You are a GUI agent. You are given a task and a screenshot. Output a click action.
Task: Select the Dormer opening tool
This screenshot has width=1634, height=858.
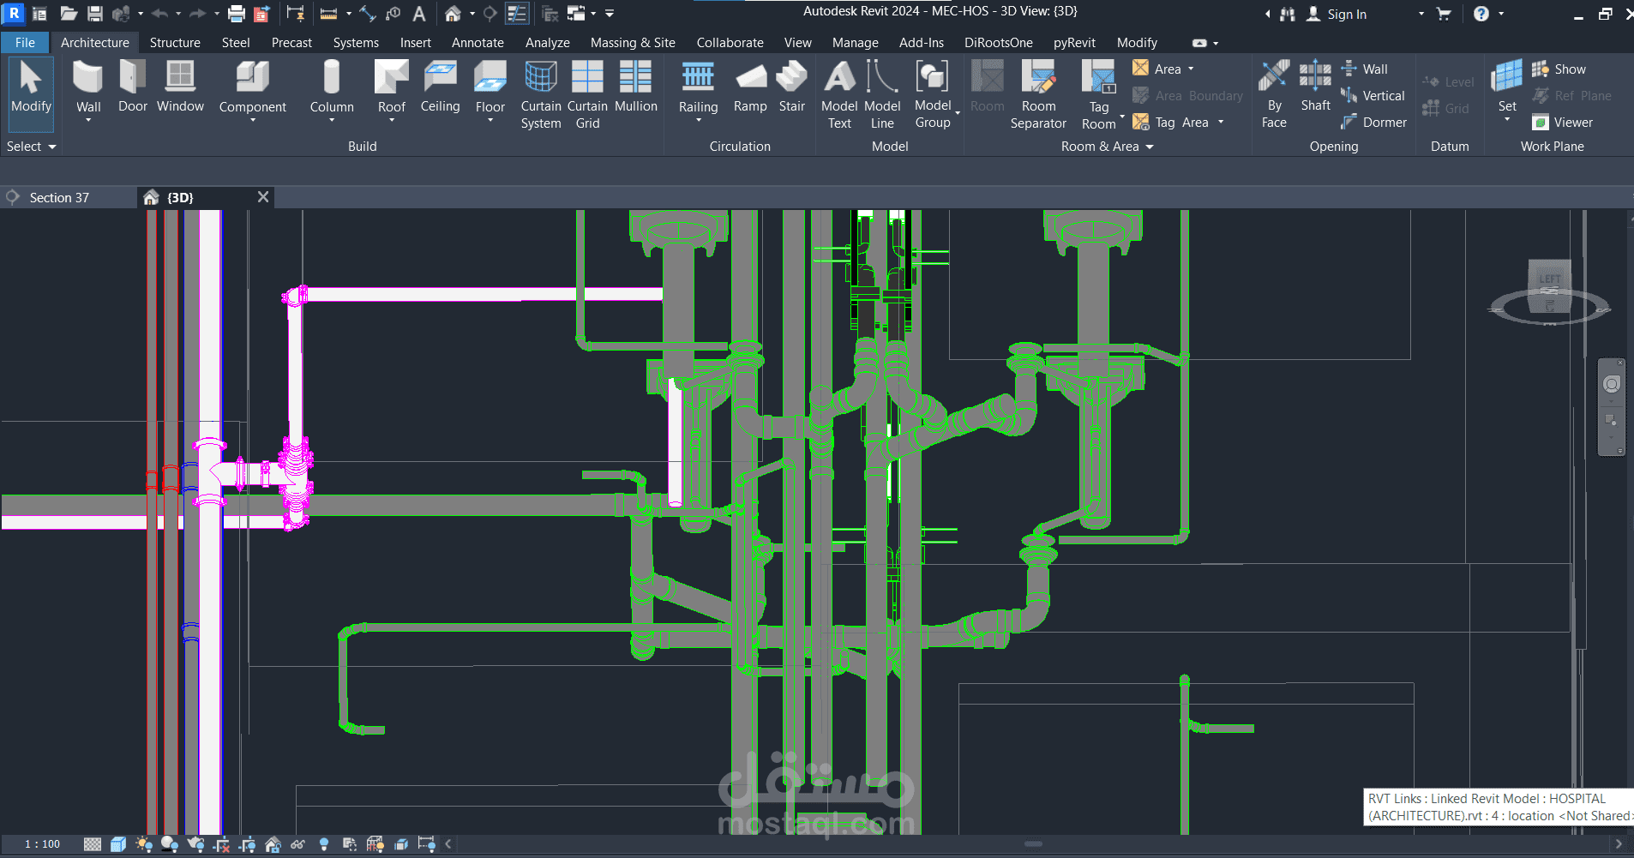pyautogui.click(x=1373, y=123)
